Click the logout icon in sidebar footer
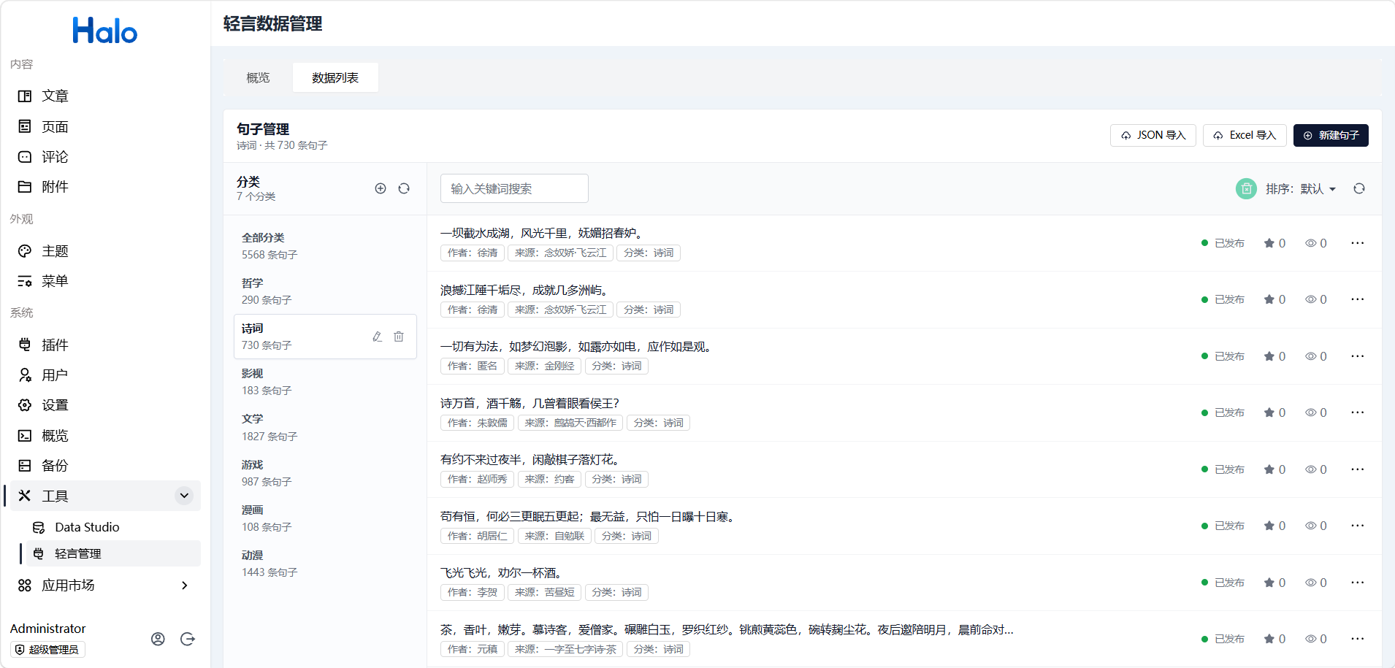Screen dimensions: 1395x668 (188, 639)
